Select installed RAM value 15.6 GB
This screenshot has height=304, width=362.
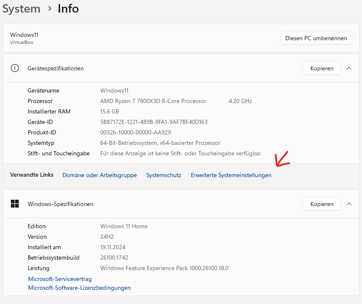point(109,111)
